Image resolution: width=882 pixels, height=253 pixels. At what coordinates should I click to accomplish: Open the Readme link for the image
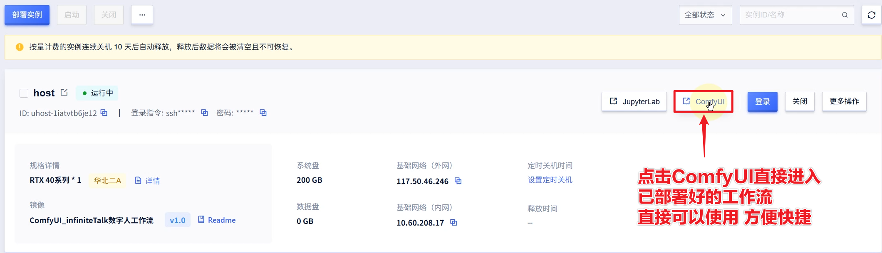[217, 220]
